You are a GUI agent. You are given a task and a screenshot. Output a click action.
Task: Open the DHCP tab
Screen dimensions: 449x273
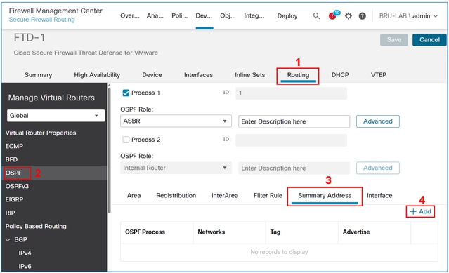pos(340,75)
